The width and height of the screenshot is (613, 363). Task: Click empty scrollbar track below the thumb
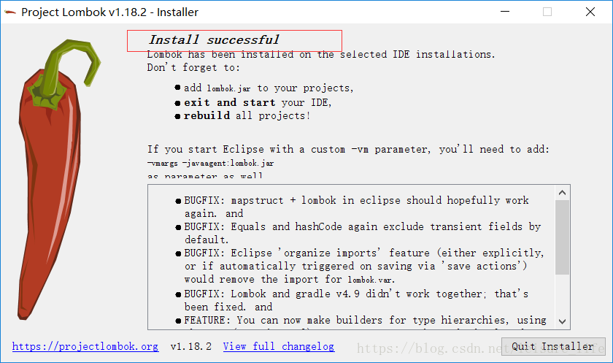click(x=562, y=294)
